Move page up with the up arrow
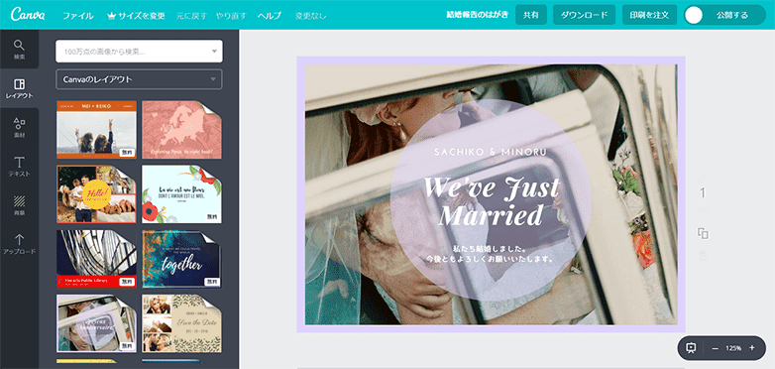This screenshot has width=775, height=369. click(703, 178)
